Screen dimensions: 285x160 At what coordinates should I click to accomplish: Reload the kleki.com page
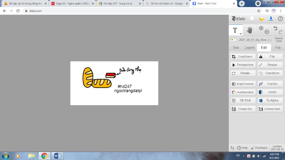click(x=18, y=11)
